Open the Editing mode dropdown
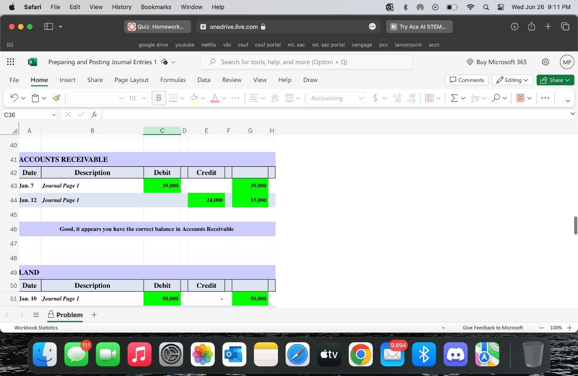 click(x=512, y=80)
